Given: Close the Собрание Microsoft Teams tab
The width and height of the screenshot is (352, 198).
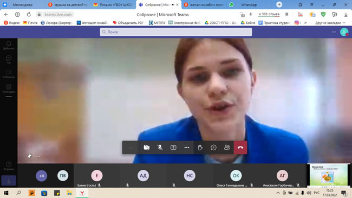Looking at the screenshot, I should point(177,5).
